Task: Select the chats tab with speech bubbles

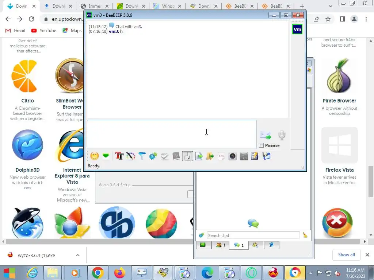Action: pos(239,245)
